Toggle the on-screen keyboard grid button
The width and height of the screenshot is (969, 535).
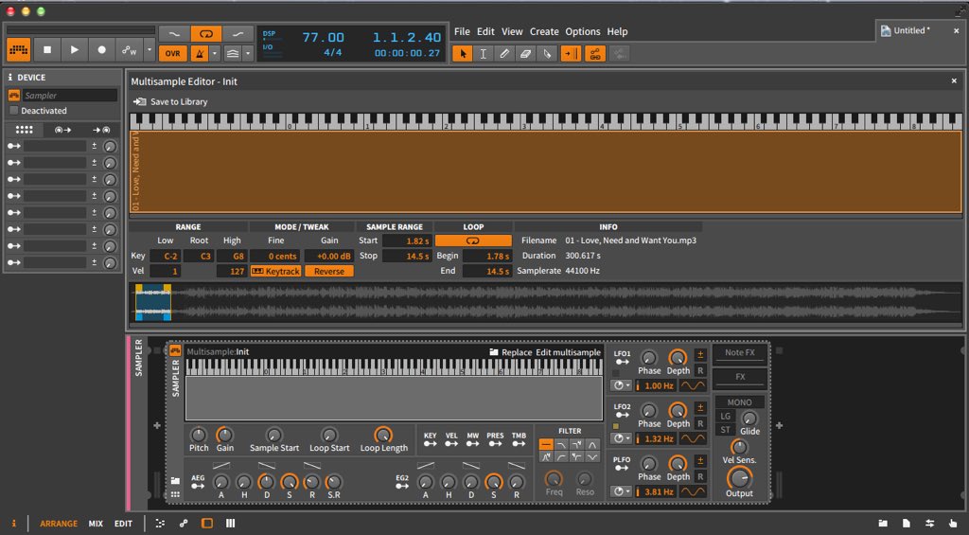point(19,50)
